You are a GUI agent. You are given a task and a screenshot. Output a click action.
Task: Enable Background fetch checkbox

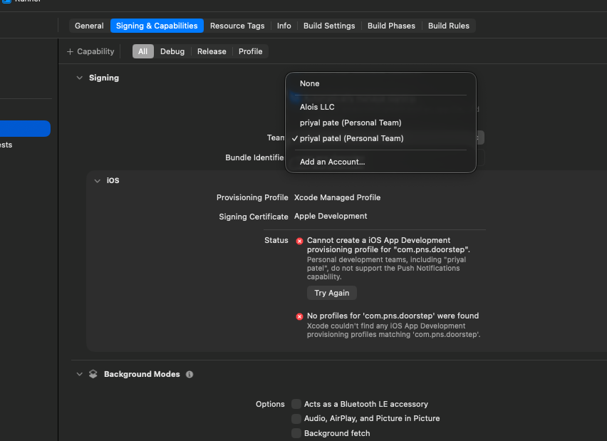296,433
